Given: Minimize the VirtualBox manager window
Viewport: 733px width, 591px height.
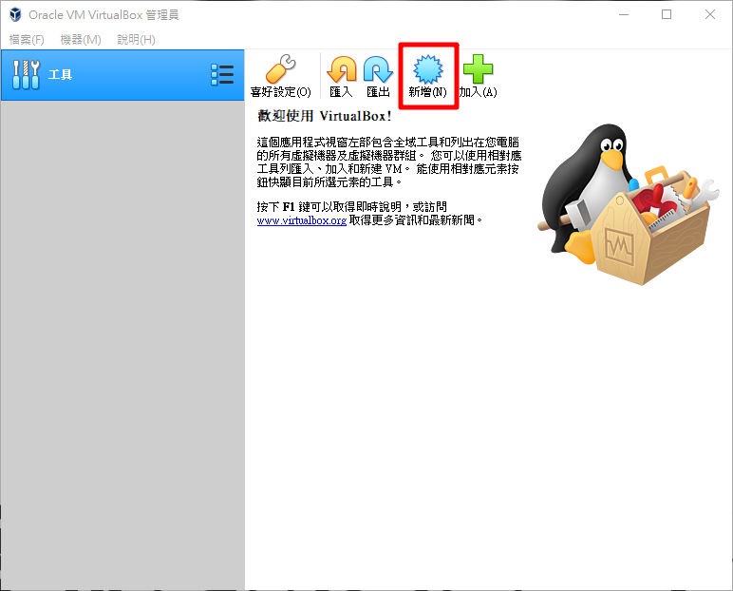Looking at the screenshot, I should (x=623, y=14).
